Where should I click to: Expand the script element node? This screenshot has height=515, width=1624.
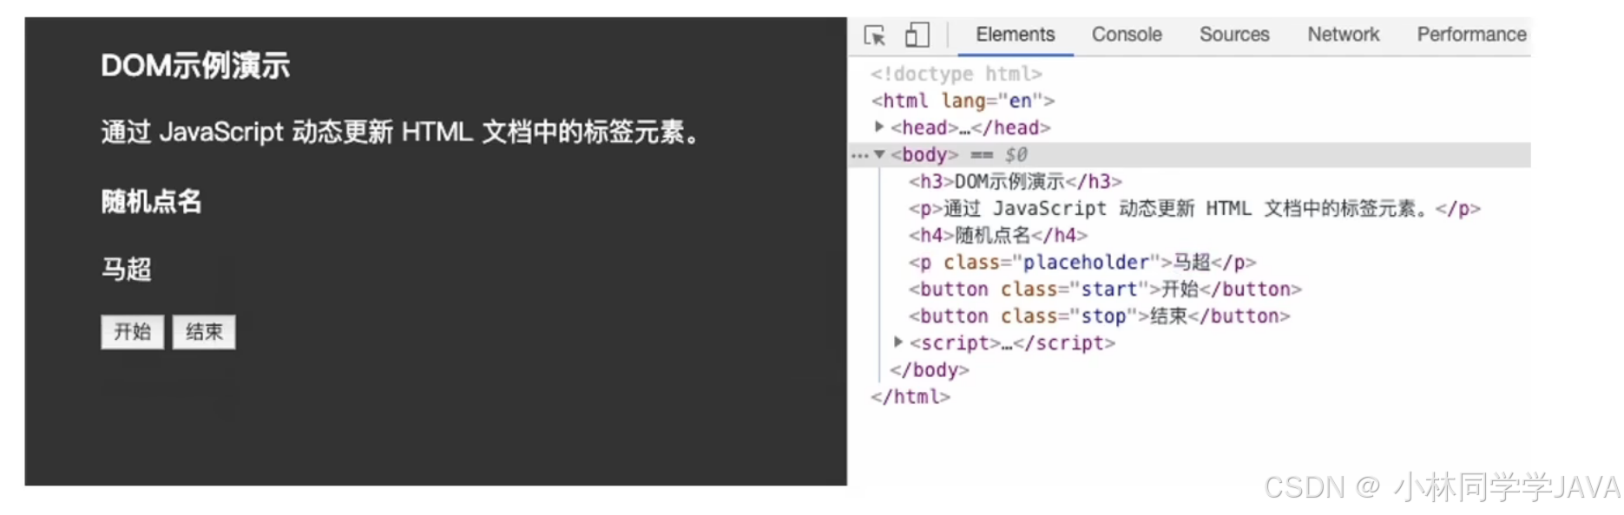(x=898, y=342)
